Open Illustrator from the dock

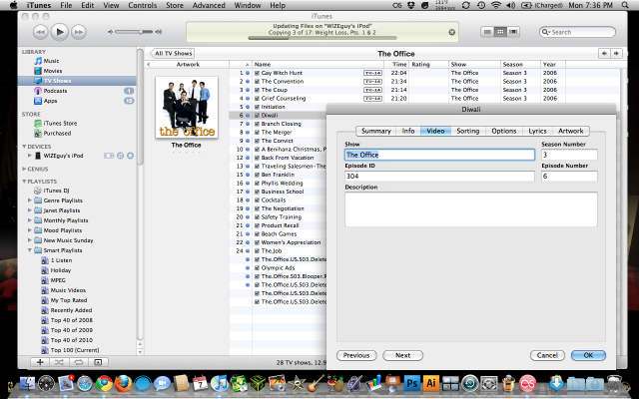point(430,383)
